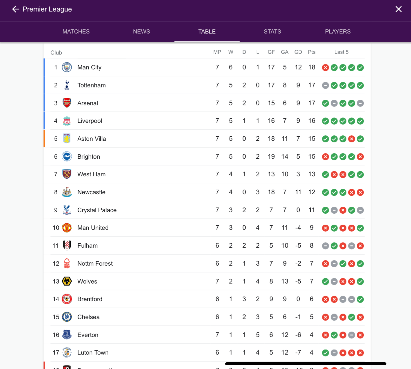
Task: Click the horizontal scrollbar at the bottom
Action: click(305, 364)
